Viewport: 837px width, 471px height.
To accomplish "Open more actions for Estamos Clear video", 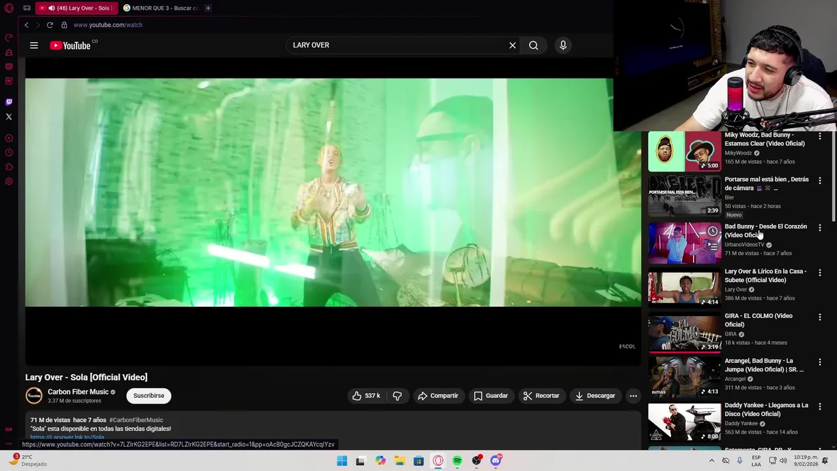I will point(820,137).
